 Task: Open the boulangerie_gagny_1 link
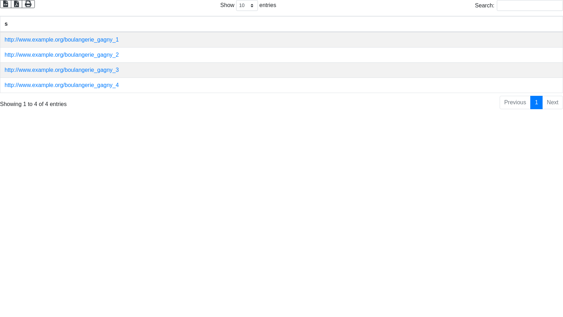click(x=62, y=40)
